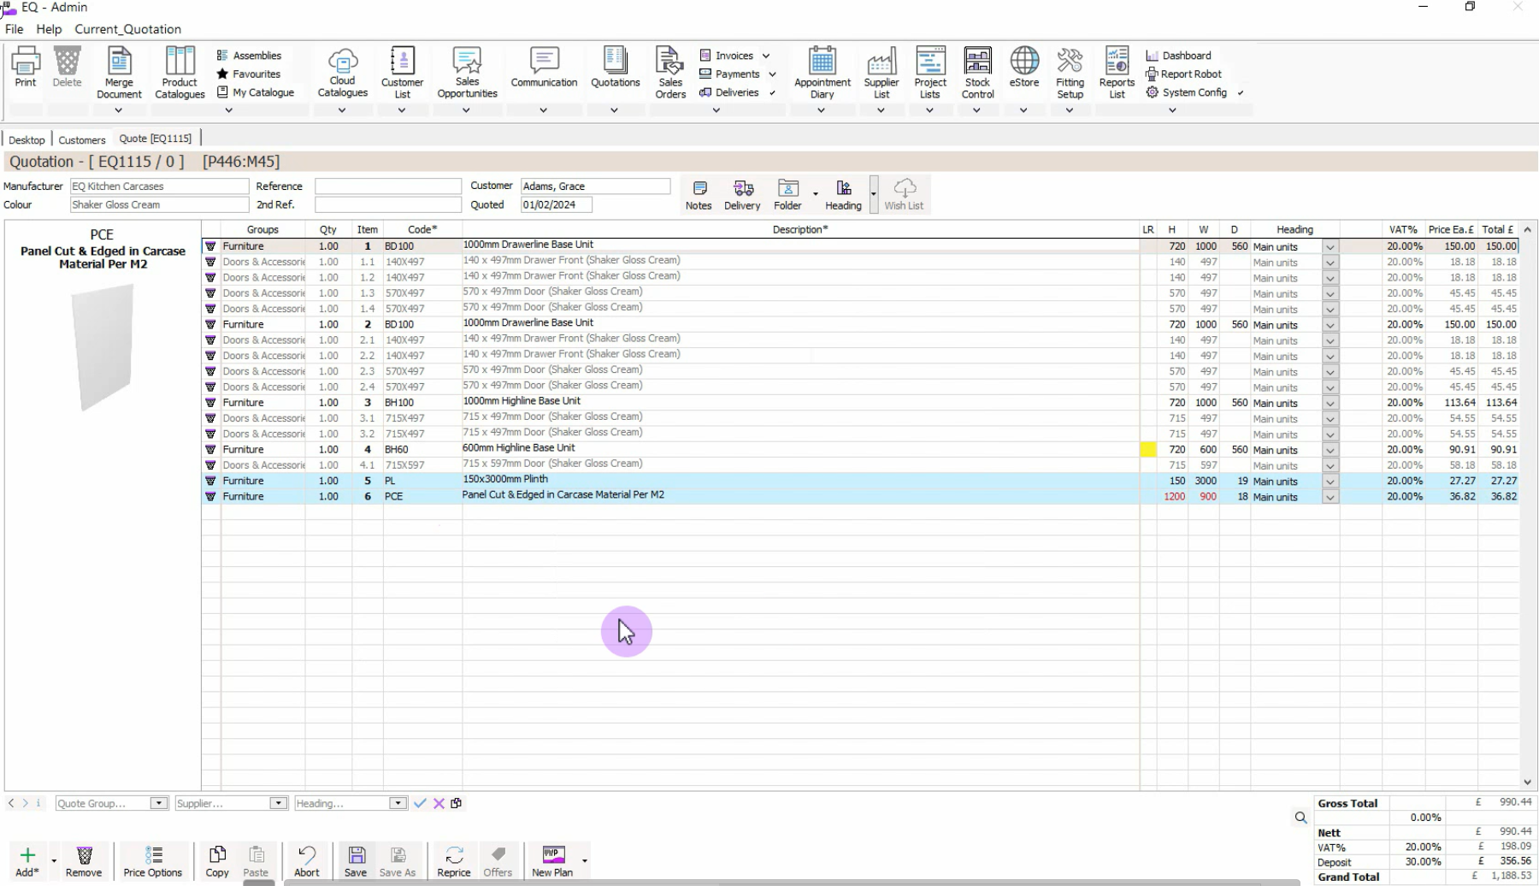
Task: Select the Quote [EQ1115] tab
Action: coord(156,139)
